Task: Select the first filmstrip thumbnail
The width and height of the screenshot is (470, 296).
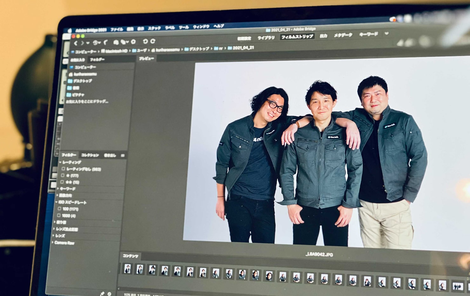Action: click(x=128, y=269)
